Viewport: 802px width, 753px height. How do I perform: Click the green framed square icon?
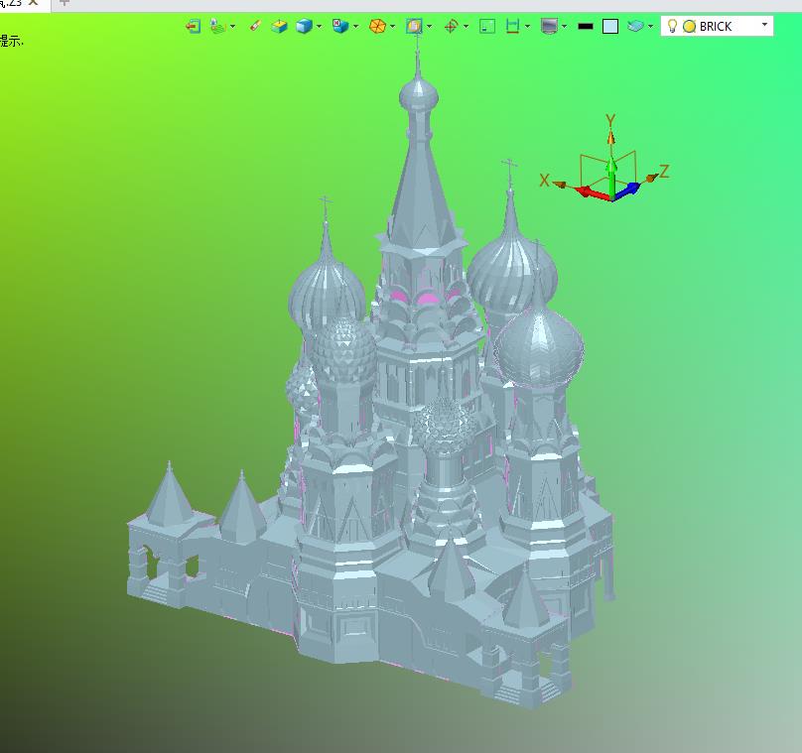tap(487, 26)
